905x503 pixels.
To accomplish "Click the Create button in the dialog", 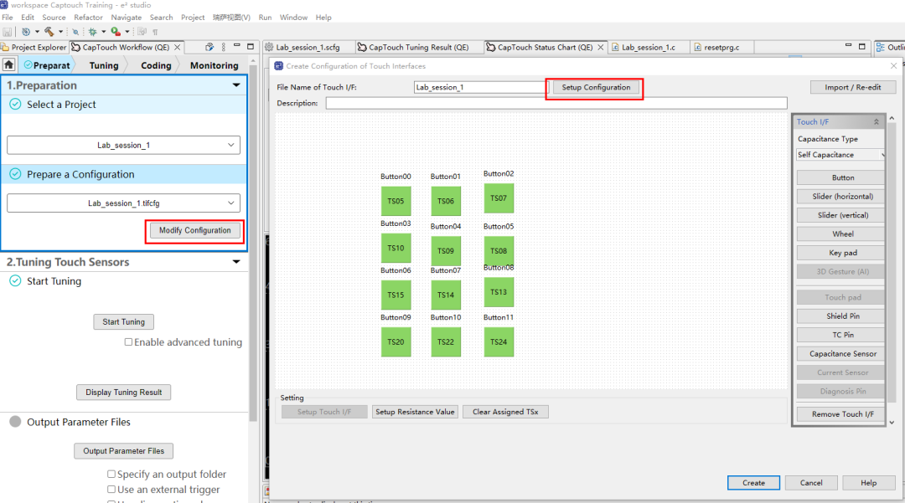I will tap(753, 483).
